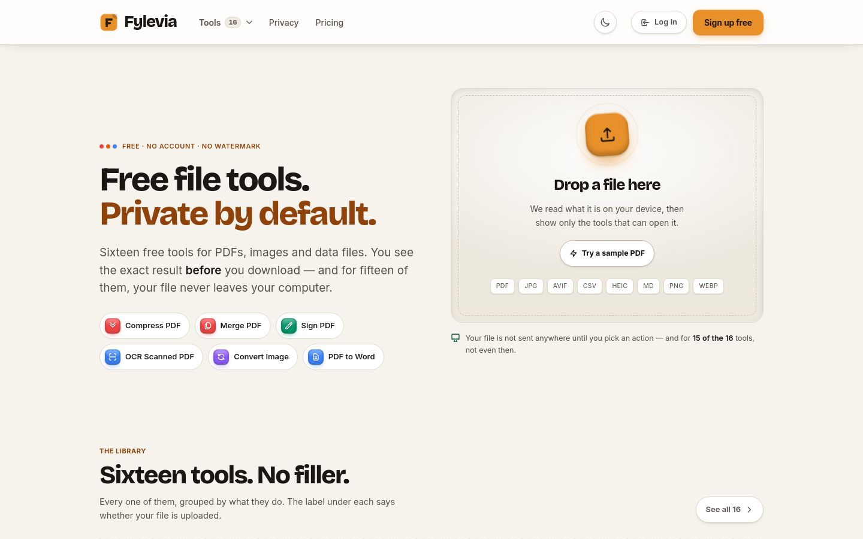Open the Tools menu
Screen dimensions: 863x539
pyautogui.click(x=226, y=23)
